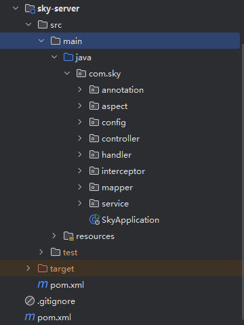Image resolution: width=244 pixels, height=325 pixels.
Task: Expand the controller package
Action: [x=79, y=138]
